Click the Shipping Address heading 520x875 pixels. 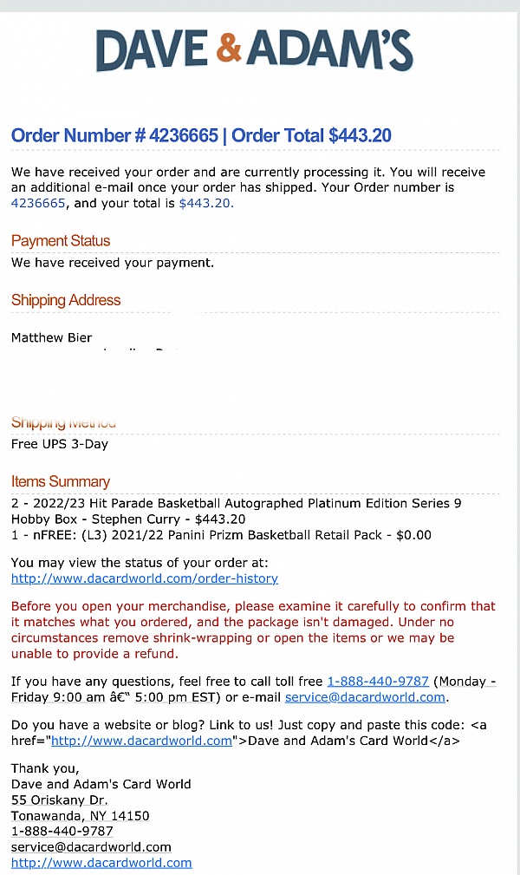[x=66, y=300]
